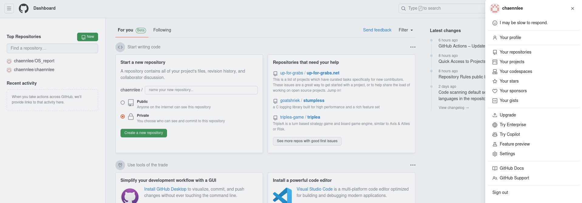The image size is (582, 203).
Task: Click the private lock icon
Action: pos(131,117)
